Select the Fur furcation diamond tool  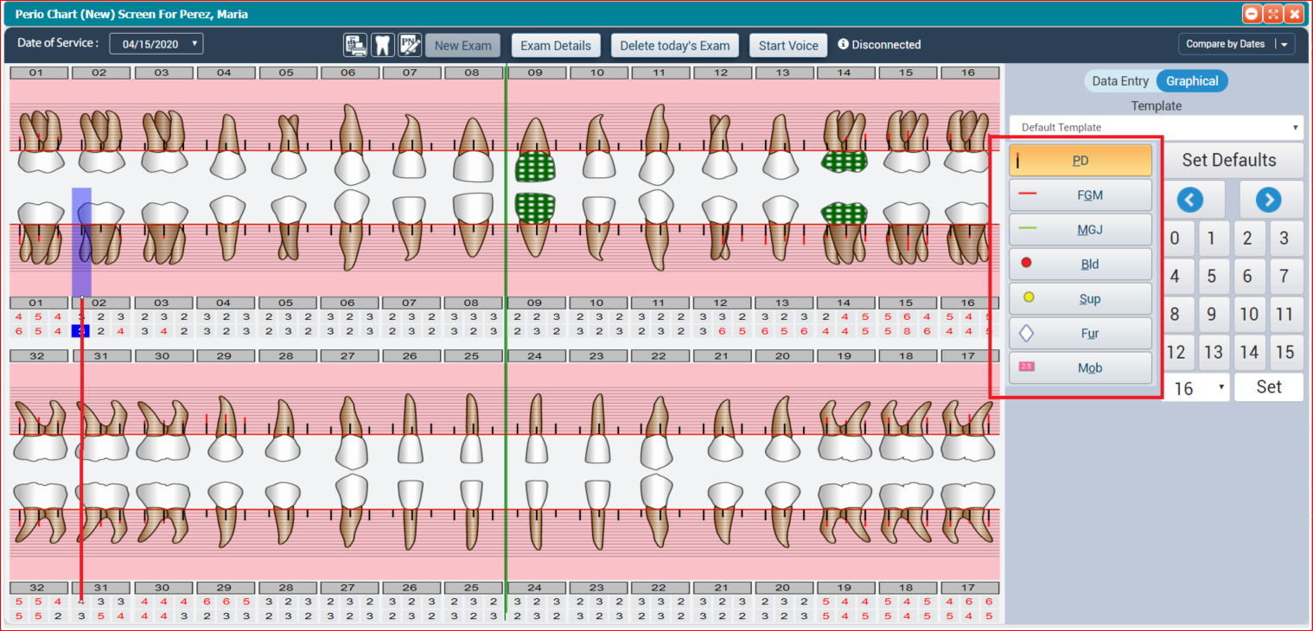[1080, 334]
